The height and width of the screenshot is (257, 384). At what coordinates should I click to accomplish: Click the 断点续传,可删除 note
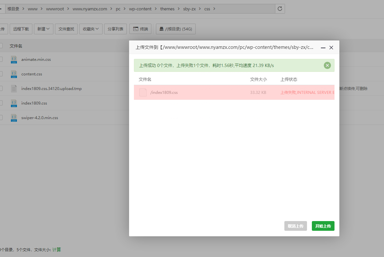353,88
